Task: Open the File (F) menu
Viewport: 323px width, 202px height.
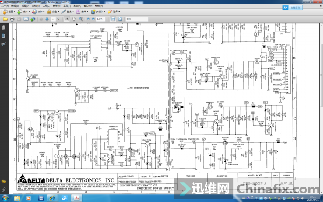Action: [5, 6]
